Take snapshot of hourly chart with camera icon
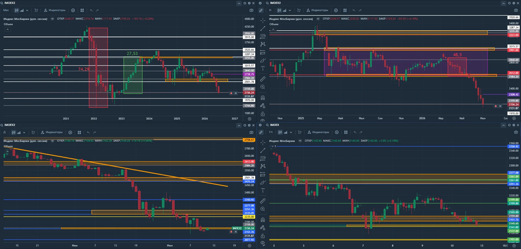 [516, 132]
